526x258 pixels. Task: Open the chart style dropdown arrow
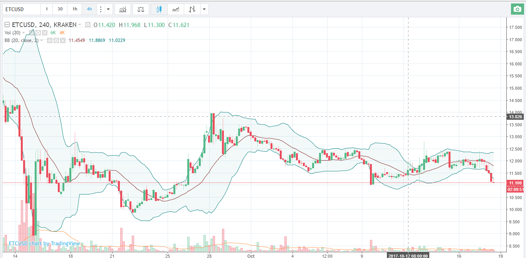point(204,9)
